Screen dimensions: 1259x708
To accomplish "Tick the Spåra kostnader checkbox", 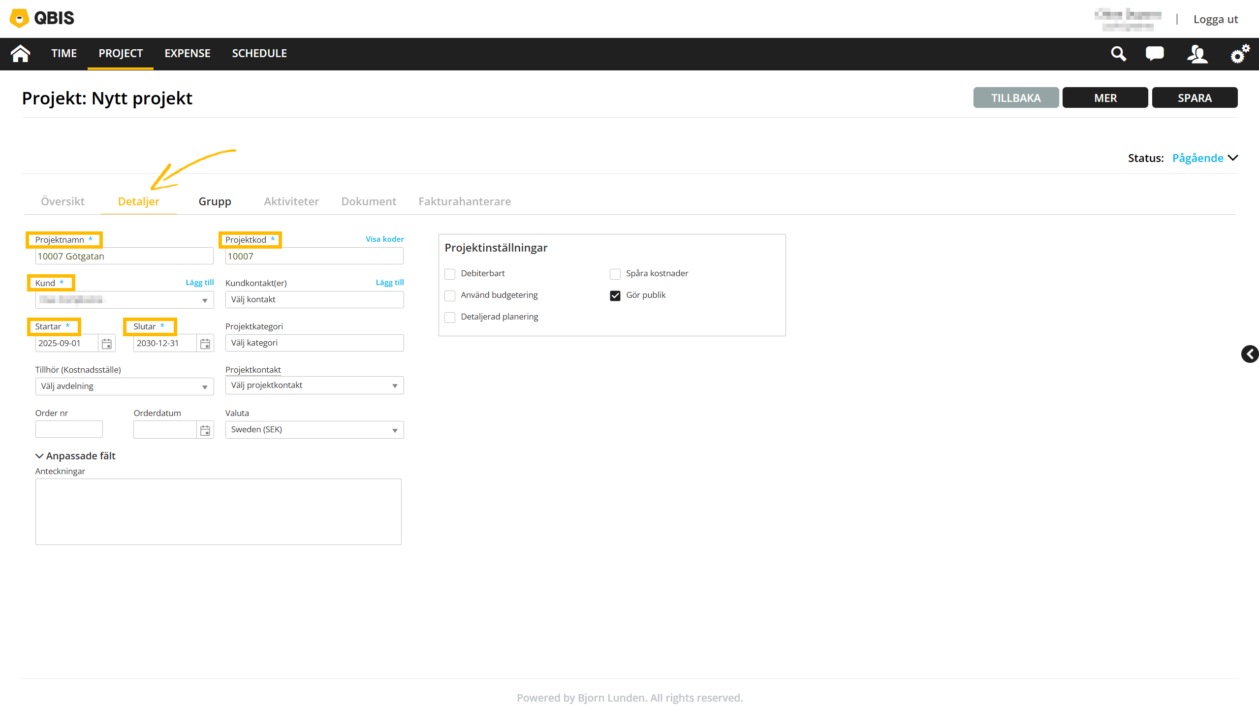I will point(615,274).
